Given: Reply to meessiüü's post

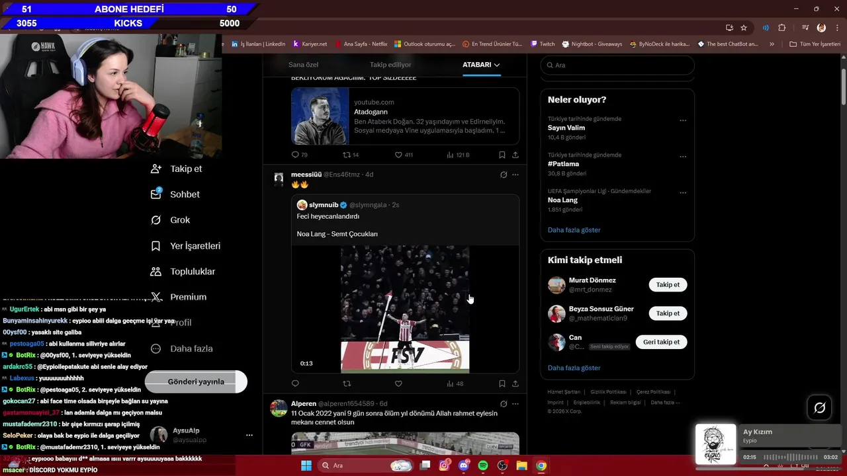Looking at the screenshot, I should click(x=295, y=383).
